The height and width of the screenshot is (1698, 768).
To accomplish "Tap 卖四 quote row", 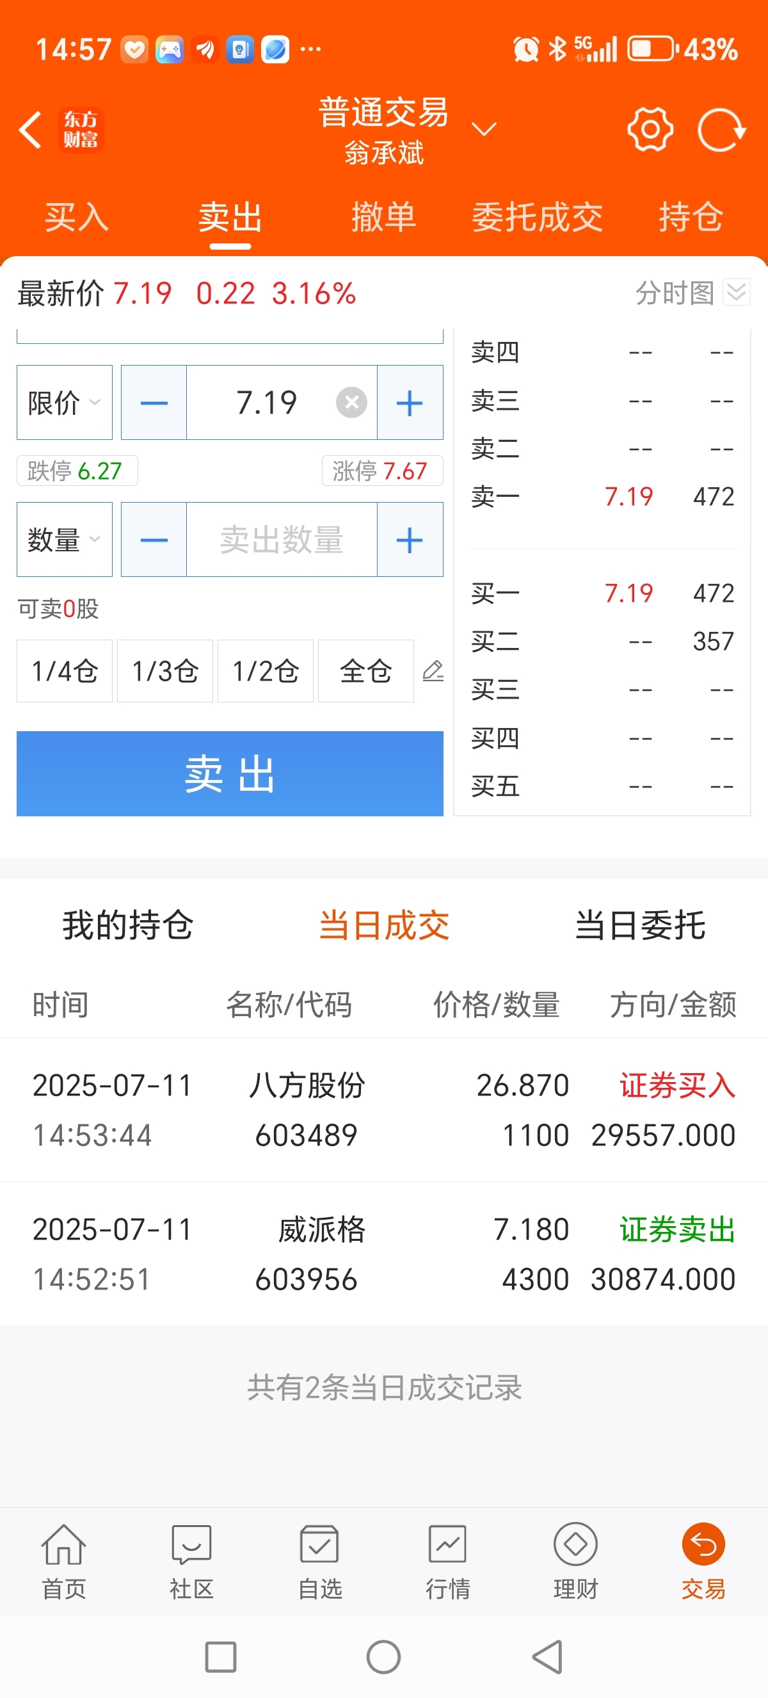I will (x=602, y=352).
